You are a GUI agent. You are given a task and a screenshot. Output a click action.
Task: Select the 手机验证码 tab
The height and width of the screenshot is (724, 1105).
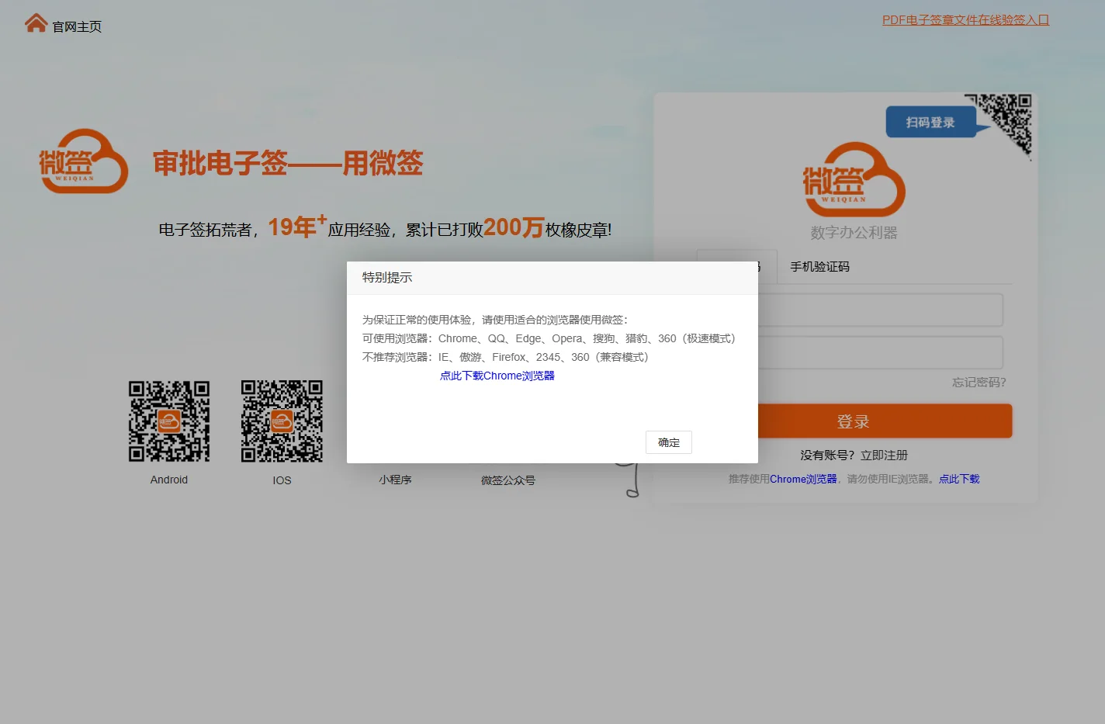pyautogui.click(x=819, y=266)
